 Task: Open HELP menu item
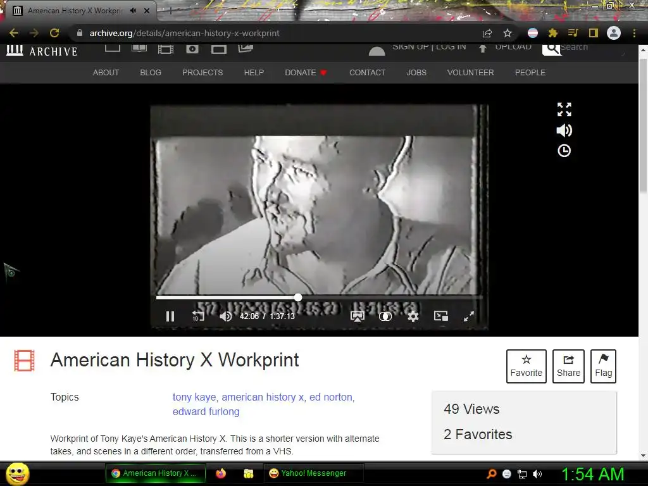(254, 72)
